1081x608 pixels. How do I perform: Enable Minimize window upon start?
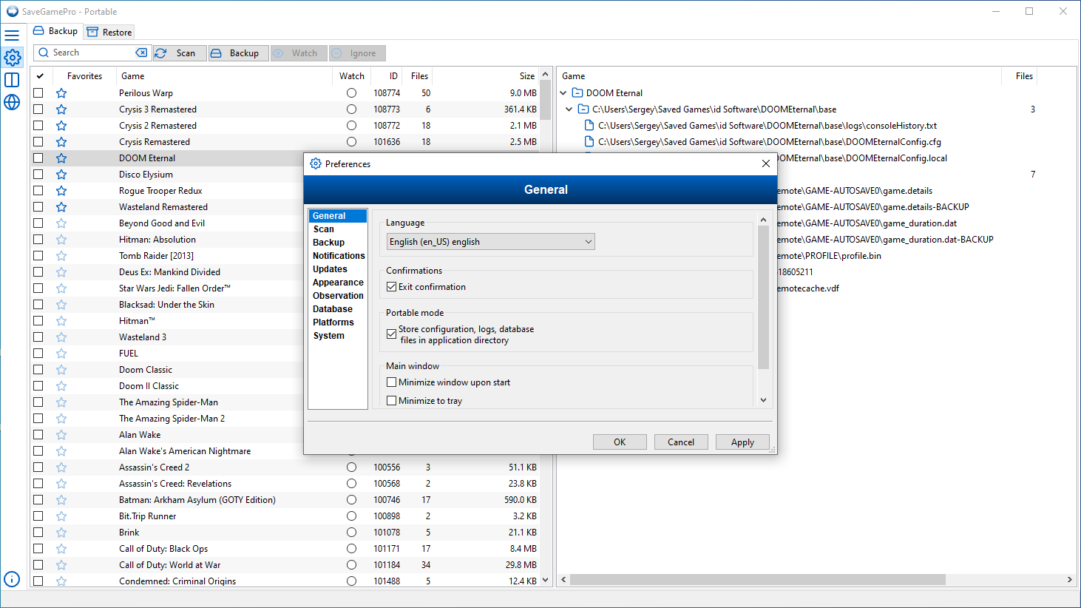pyautogui.click(x=392, y=382)
